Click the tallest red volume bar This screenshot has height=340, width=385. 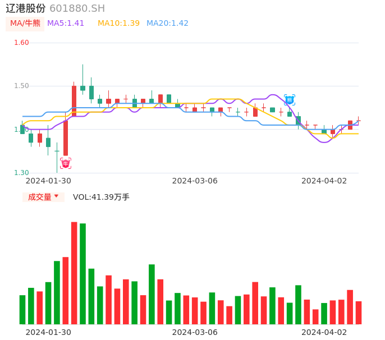click(x=74, y=273)
